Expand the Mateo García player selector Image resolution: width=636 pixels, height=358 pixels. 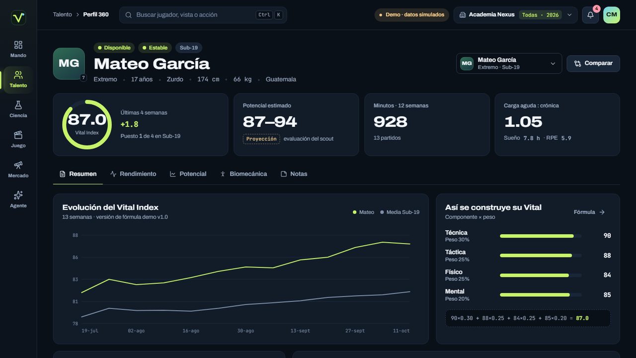tap(509, 64)
